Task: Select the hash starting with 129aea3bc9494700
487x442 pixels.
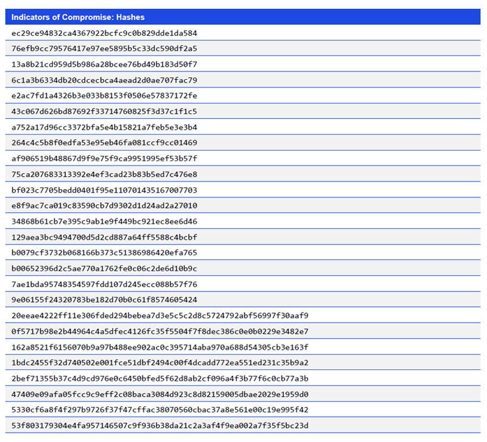Action: [107, 237]
